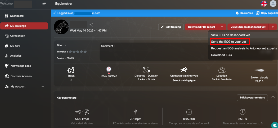Click the View ECG on dashboard vet button

point(248,27)
